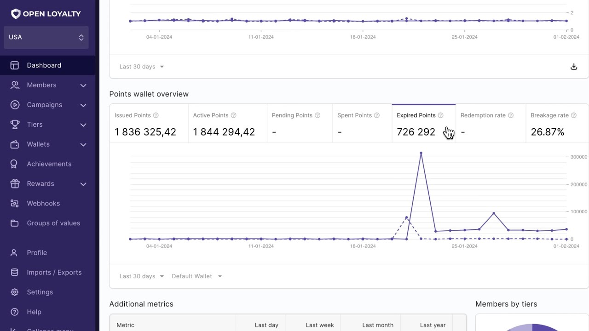The image size is (589, 331).
Task: Click the Imports / Exports database icon
Action: (x=15, y=273)
